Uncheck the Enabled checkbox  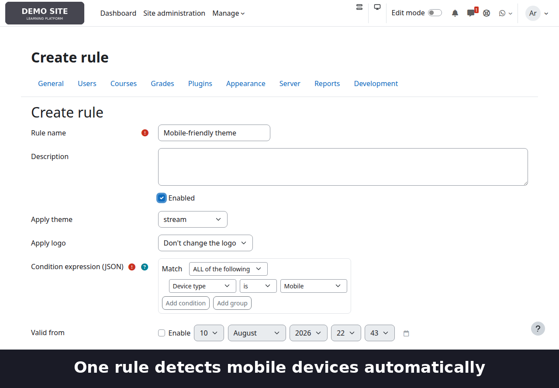click(162, 198)
